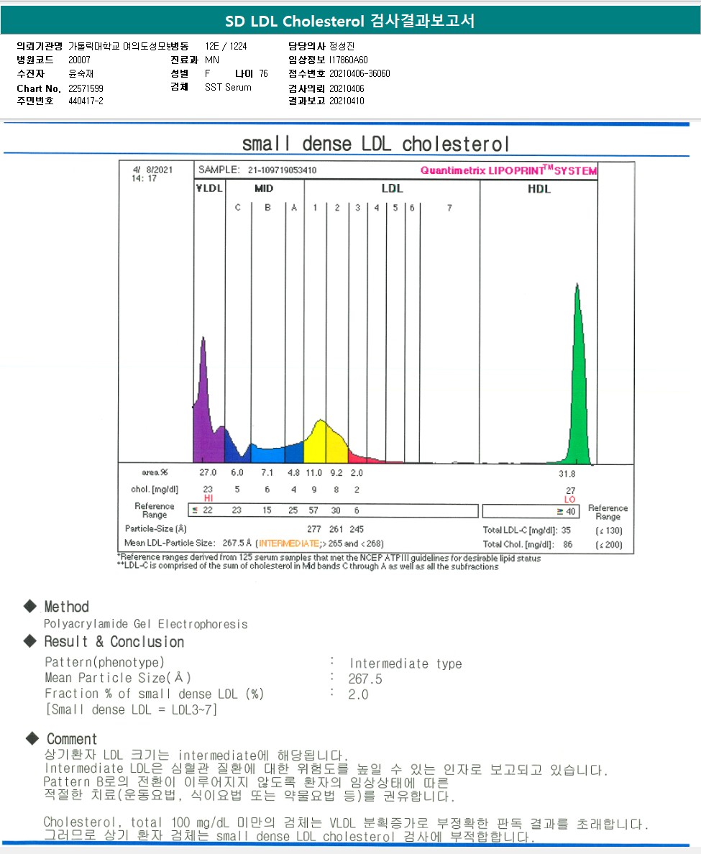Select the result "Intermediate type"

click(406, 664)
